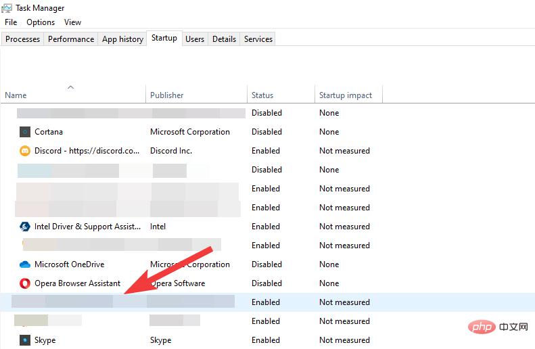
Task: Select the Skype entry name
Action: click(45, 340)
